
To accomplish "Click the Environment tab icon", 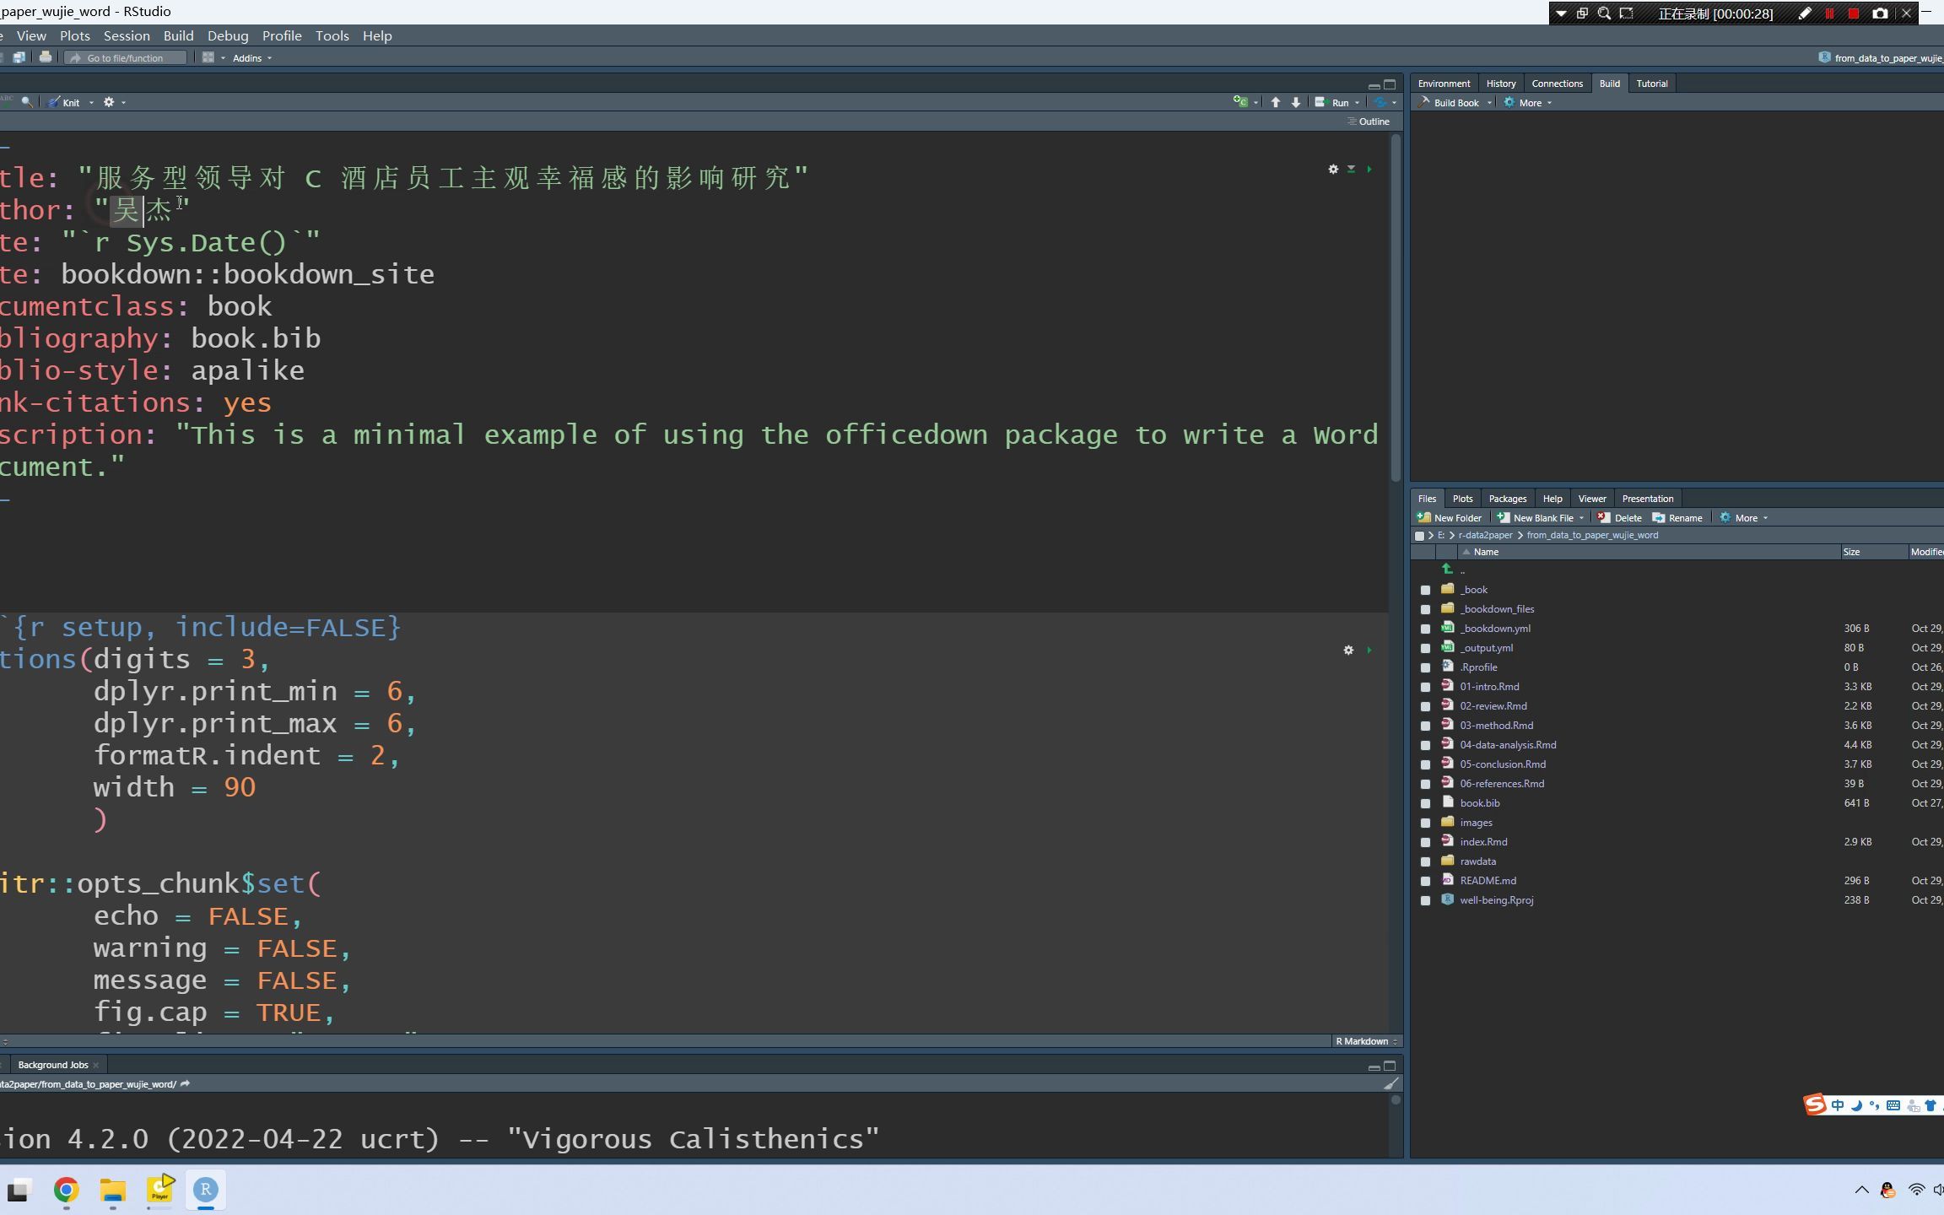I will [x=1444, y=83].
